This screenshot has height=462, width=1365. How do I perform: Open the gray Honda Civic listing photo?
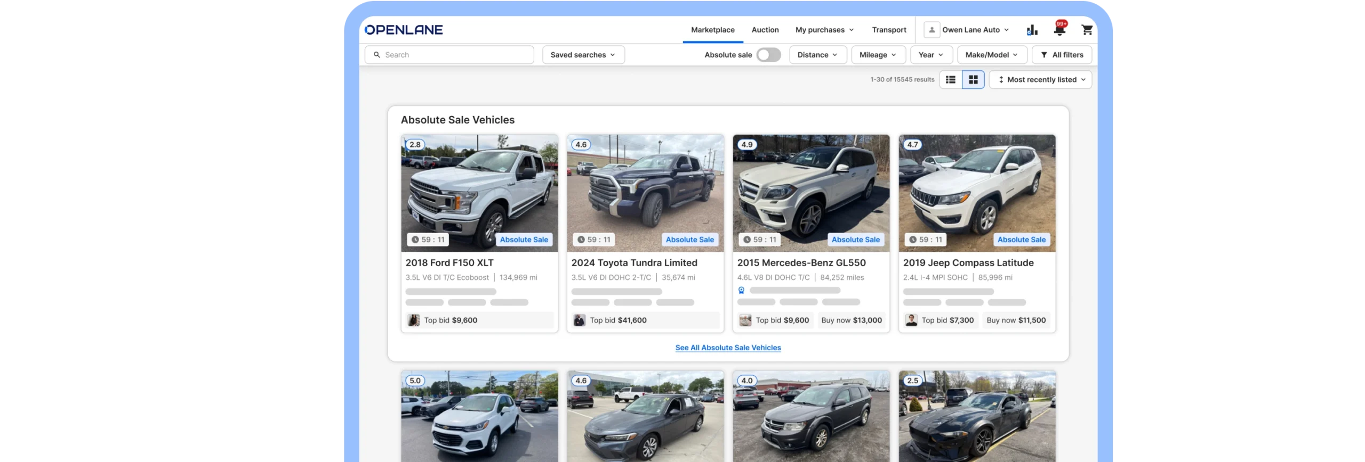[x=645, y=416]
